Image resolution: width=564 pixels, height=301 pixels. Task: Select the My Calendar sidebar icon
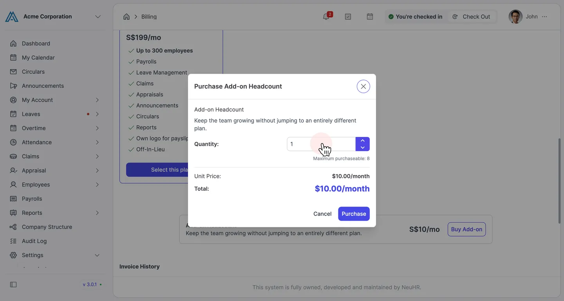coord(13,58)
